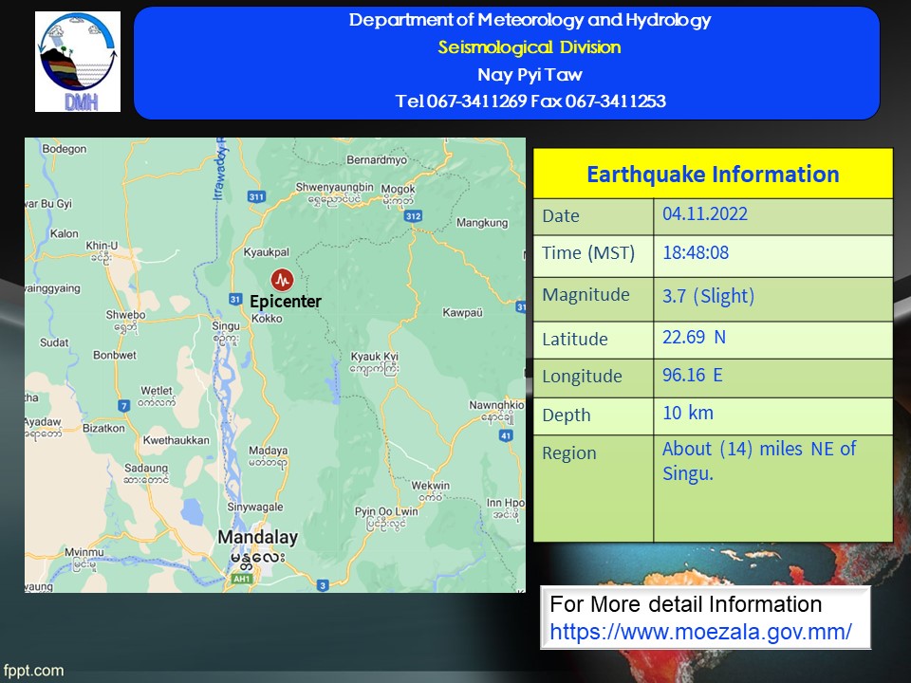911x683 pixels.
Task: Click the route 312 shield near Mogok
Action: click(413, 216)
